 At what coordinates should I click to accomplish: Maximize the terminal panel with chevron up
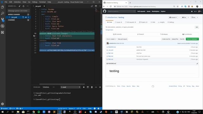click(96, 87)
